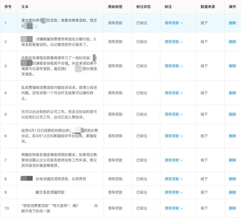The height and width of the screenshot is (218, 241).
Task: Click the 数据来源 column header
Action: pyautogui.click(x=208, y=7)
